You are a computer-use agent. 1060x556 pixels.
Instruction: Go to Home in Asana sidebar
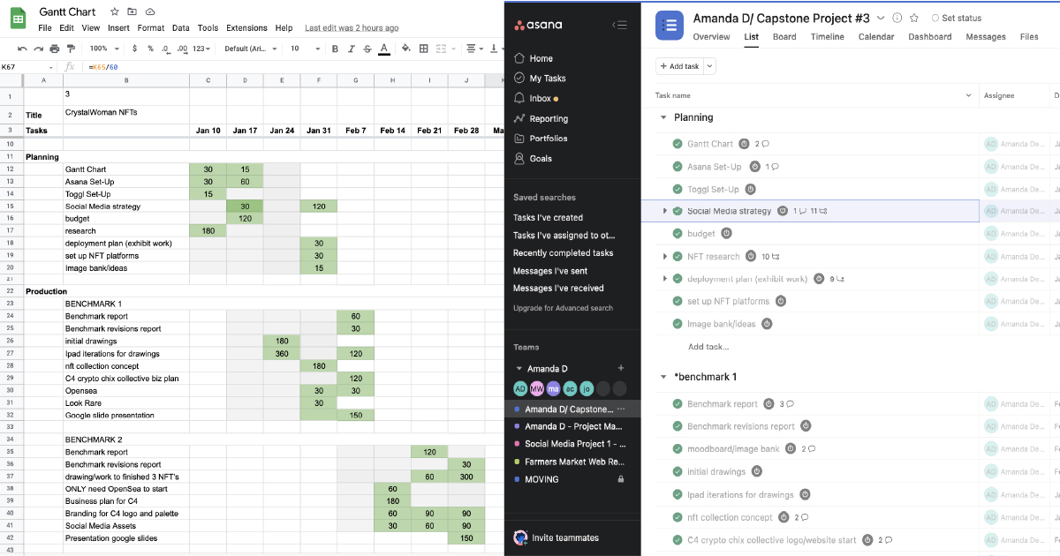534,58
